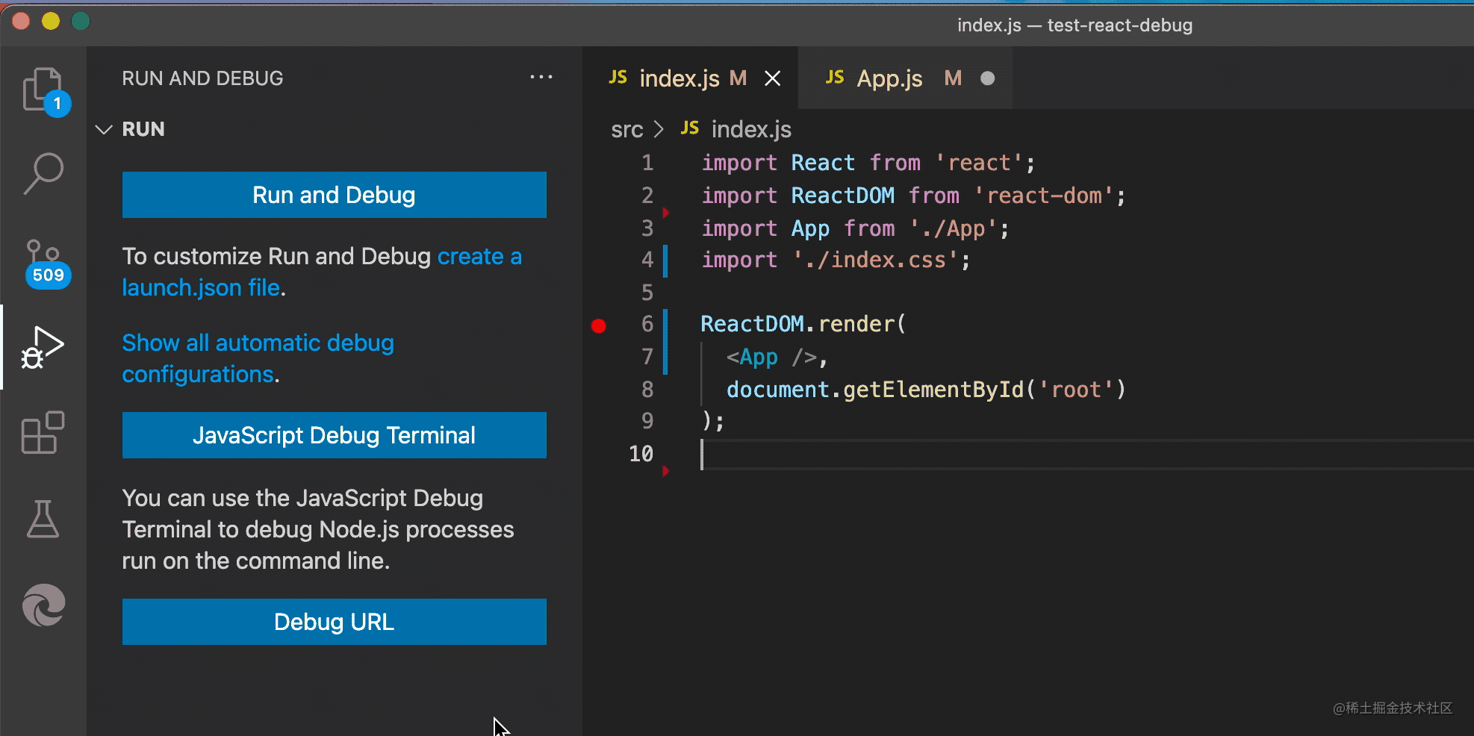
Task: Click the JavaScript Debug Terminal button
Action: [334, 435]
